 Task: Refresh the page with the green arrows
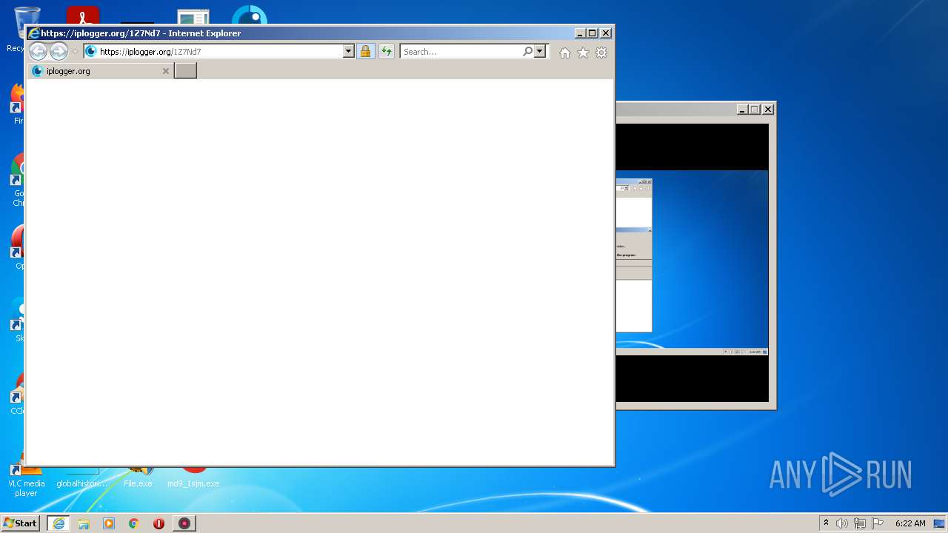click(387, 52)
